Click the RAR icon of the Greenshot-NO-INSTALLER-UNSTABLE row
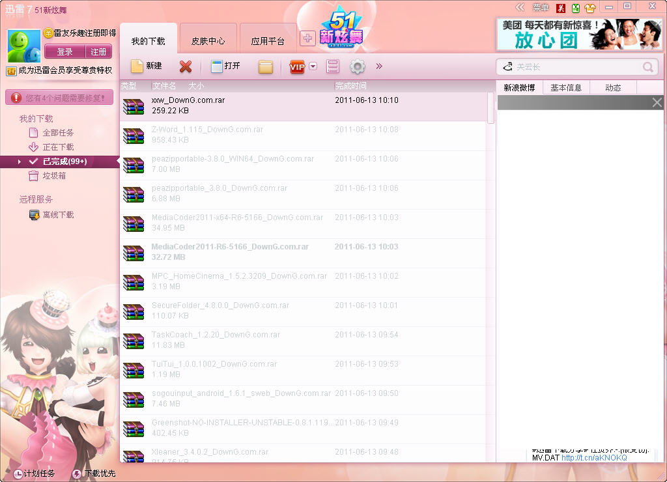The image size is (667, 482). point(134,430)
